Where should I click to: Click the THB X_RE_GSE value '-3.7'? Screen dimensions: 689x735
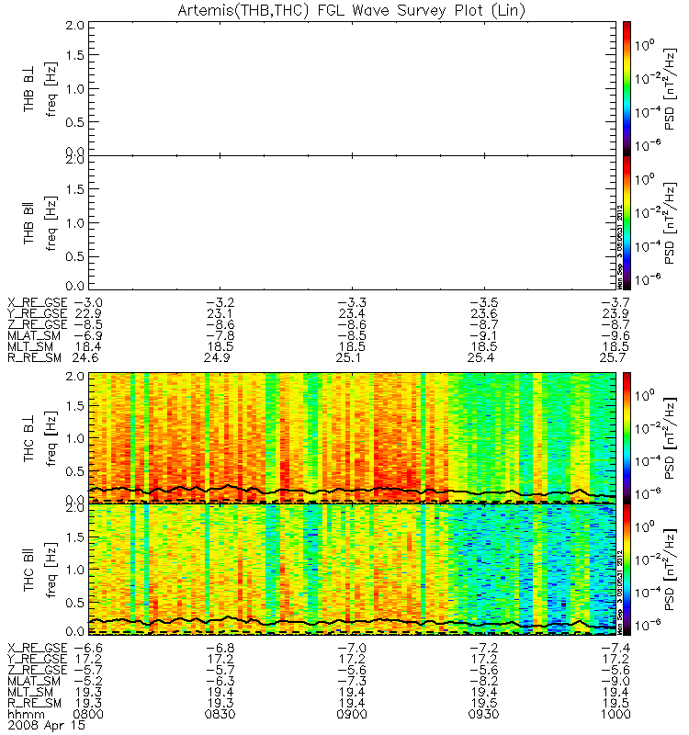click(x=616, y=302)
